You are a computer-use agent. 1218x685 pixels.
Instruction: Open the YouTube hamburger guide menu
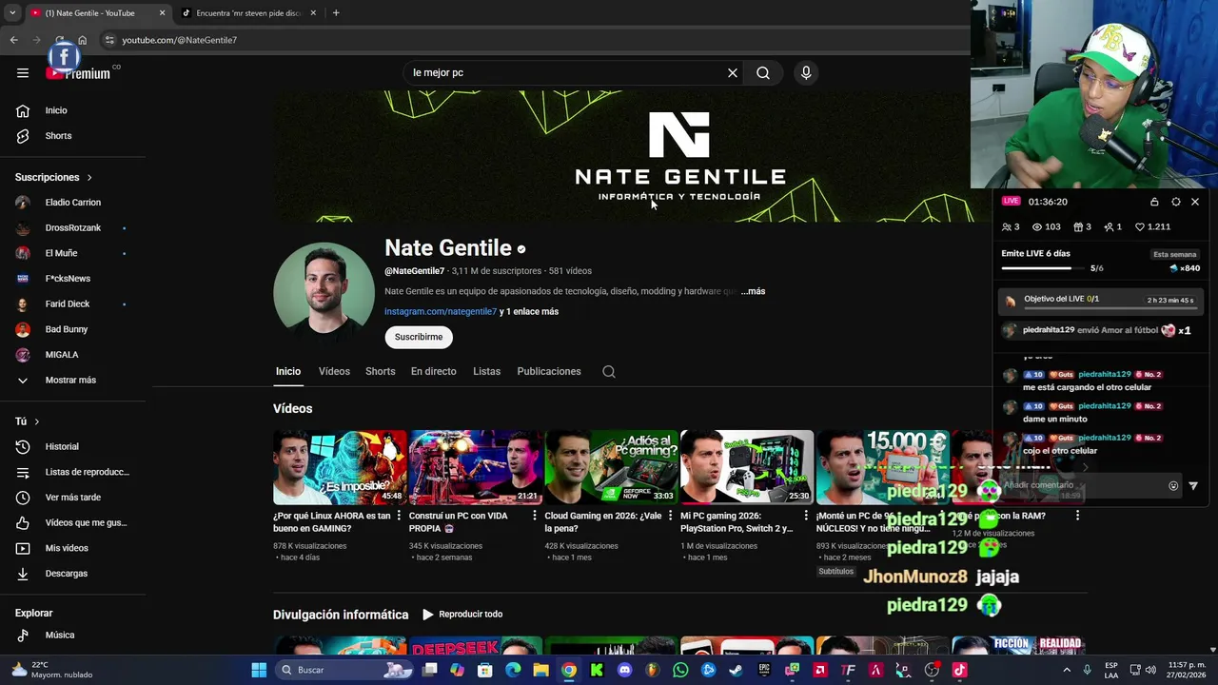23,72
